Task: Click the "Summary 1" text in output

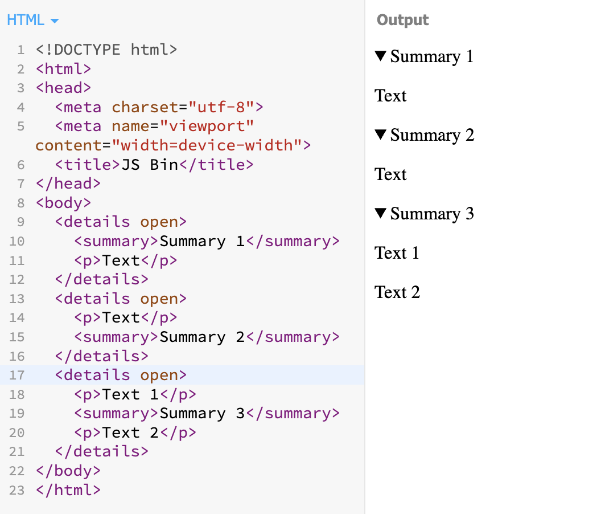Action: tap(431, 56)
